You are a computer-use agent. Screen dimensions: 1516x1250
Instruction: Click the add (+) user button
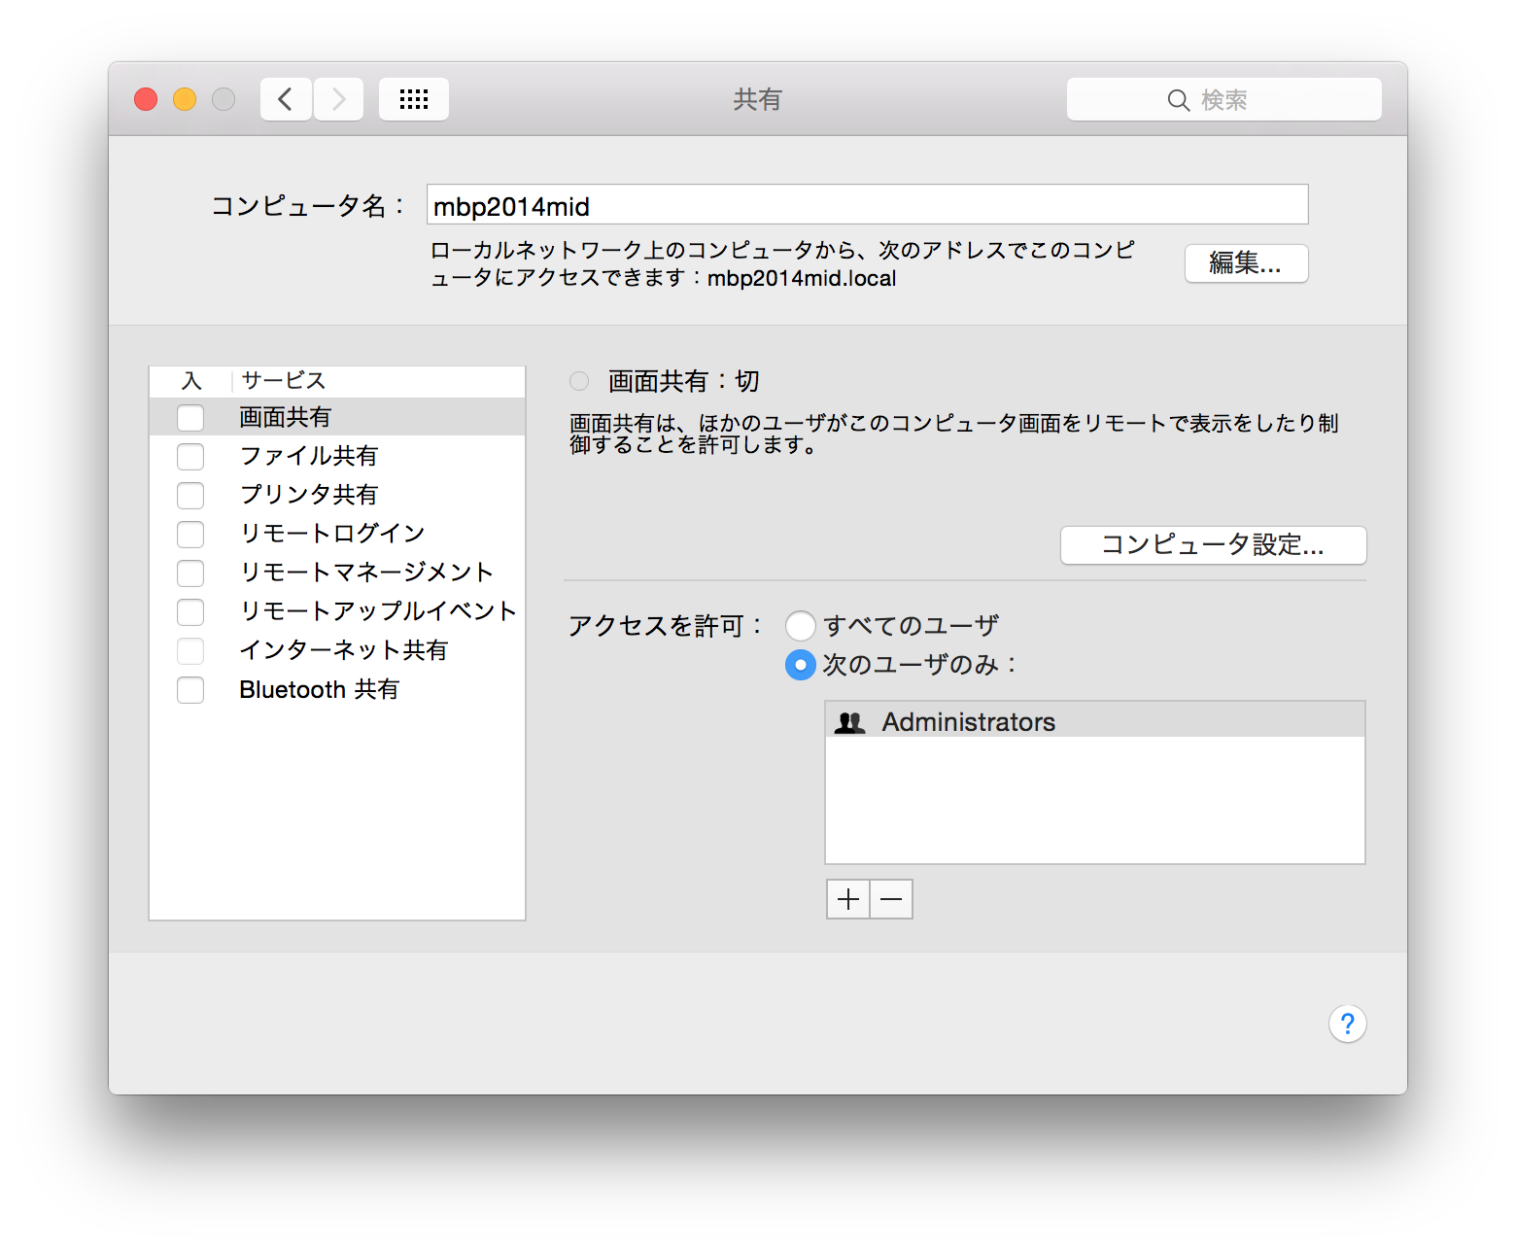tap(846, 899)
